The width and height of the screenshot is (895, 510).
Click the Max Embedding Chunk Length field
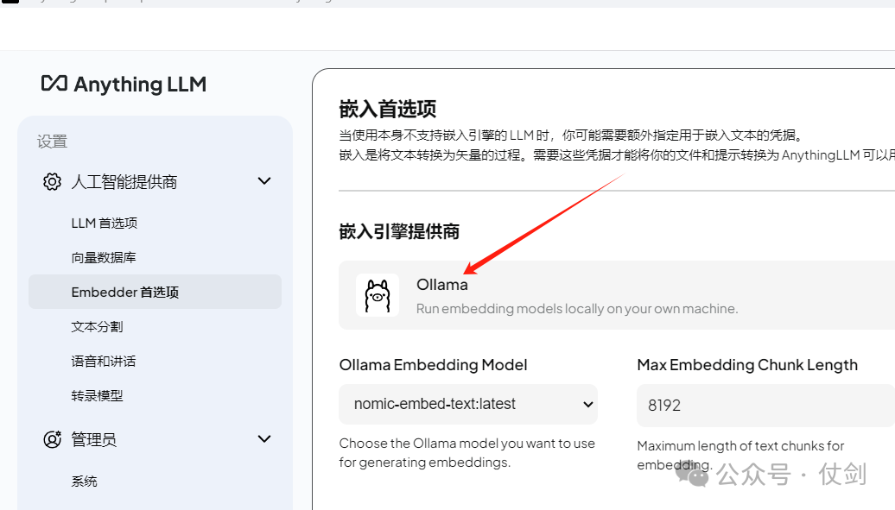pyautogui.click(x=765, y=406)
